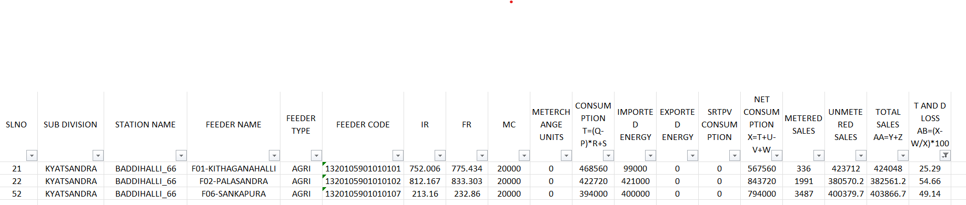Open the IR column filter dropdown

(440, 156)
